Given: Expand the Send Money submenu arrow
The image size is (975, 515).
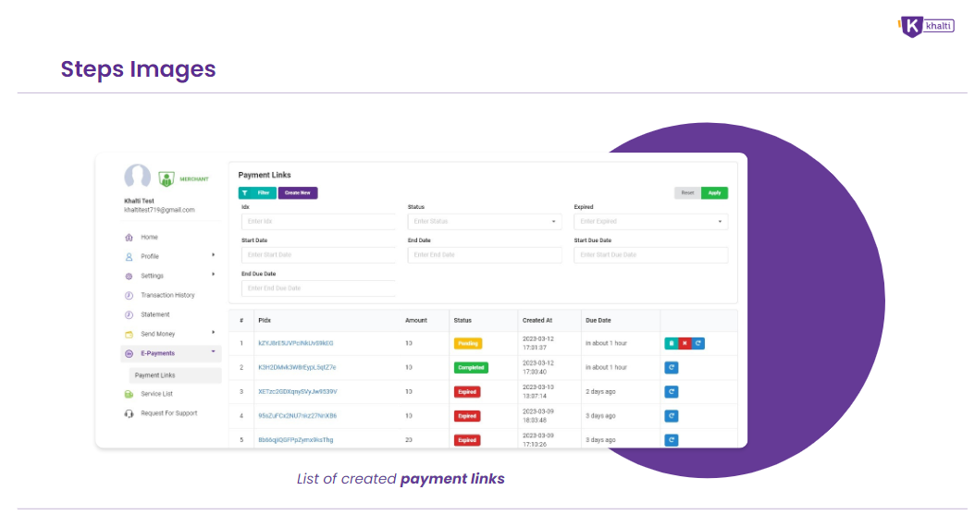Looking at the screenshot, I should pyautogui.click(x=213, y=333).
